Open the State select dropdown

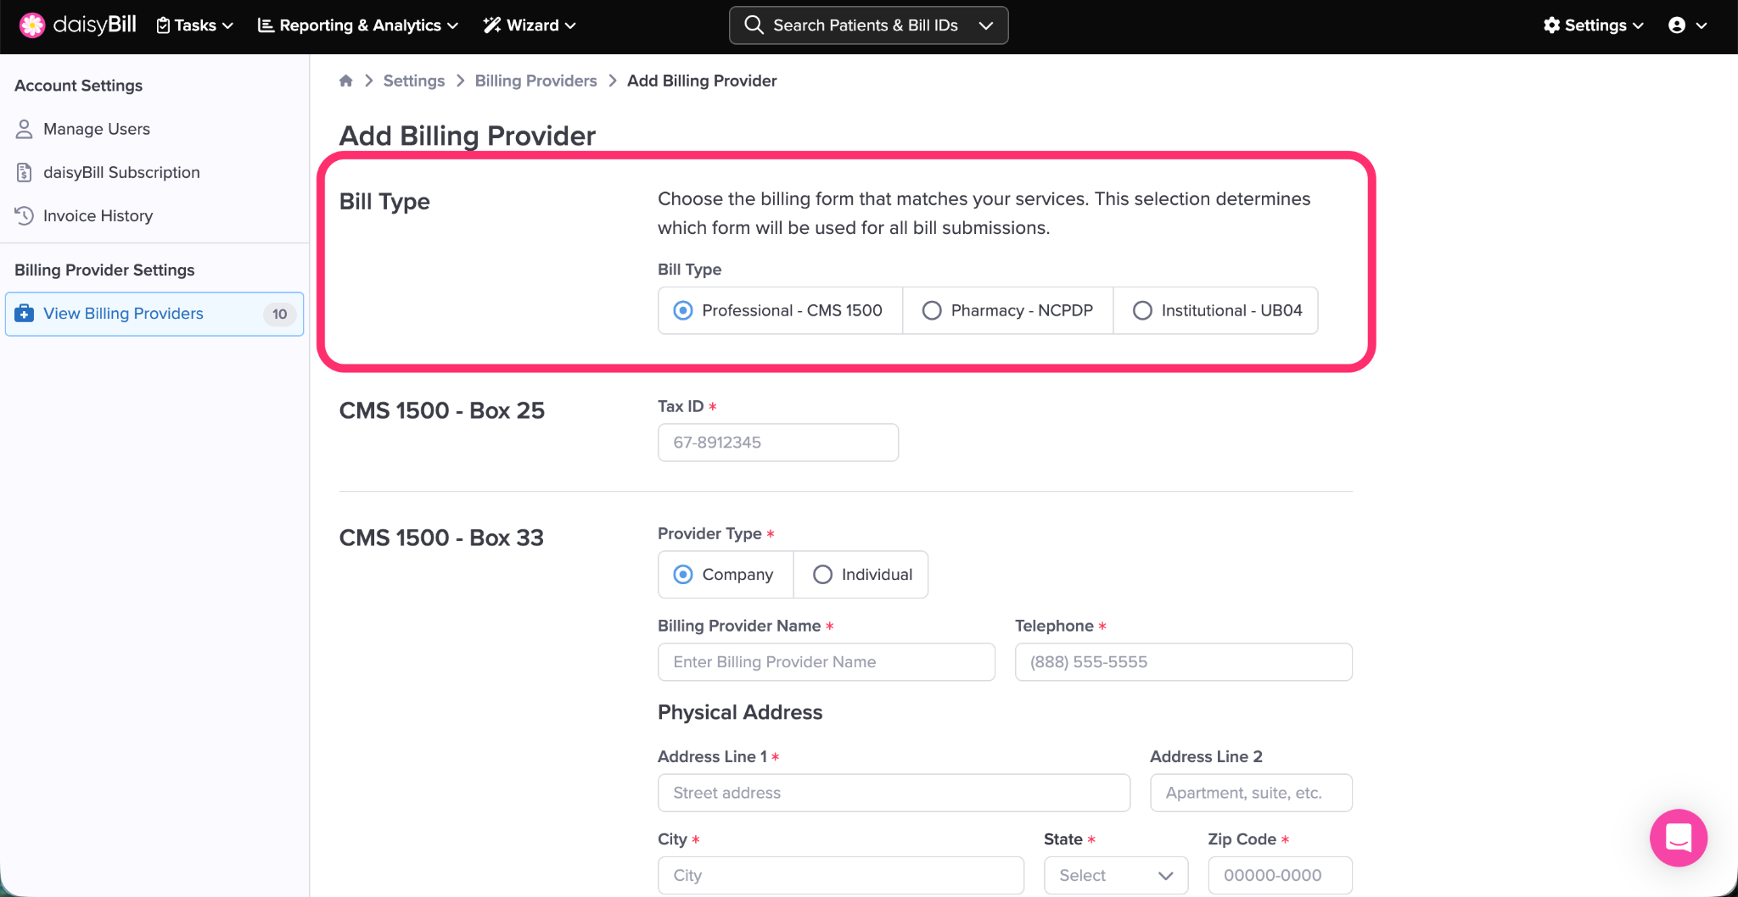(1115, 875)
